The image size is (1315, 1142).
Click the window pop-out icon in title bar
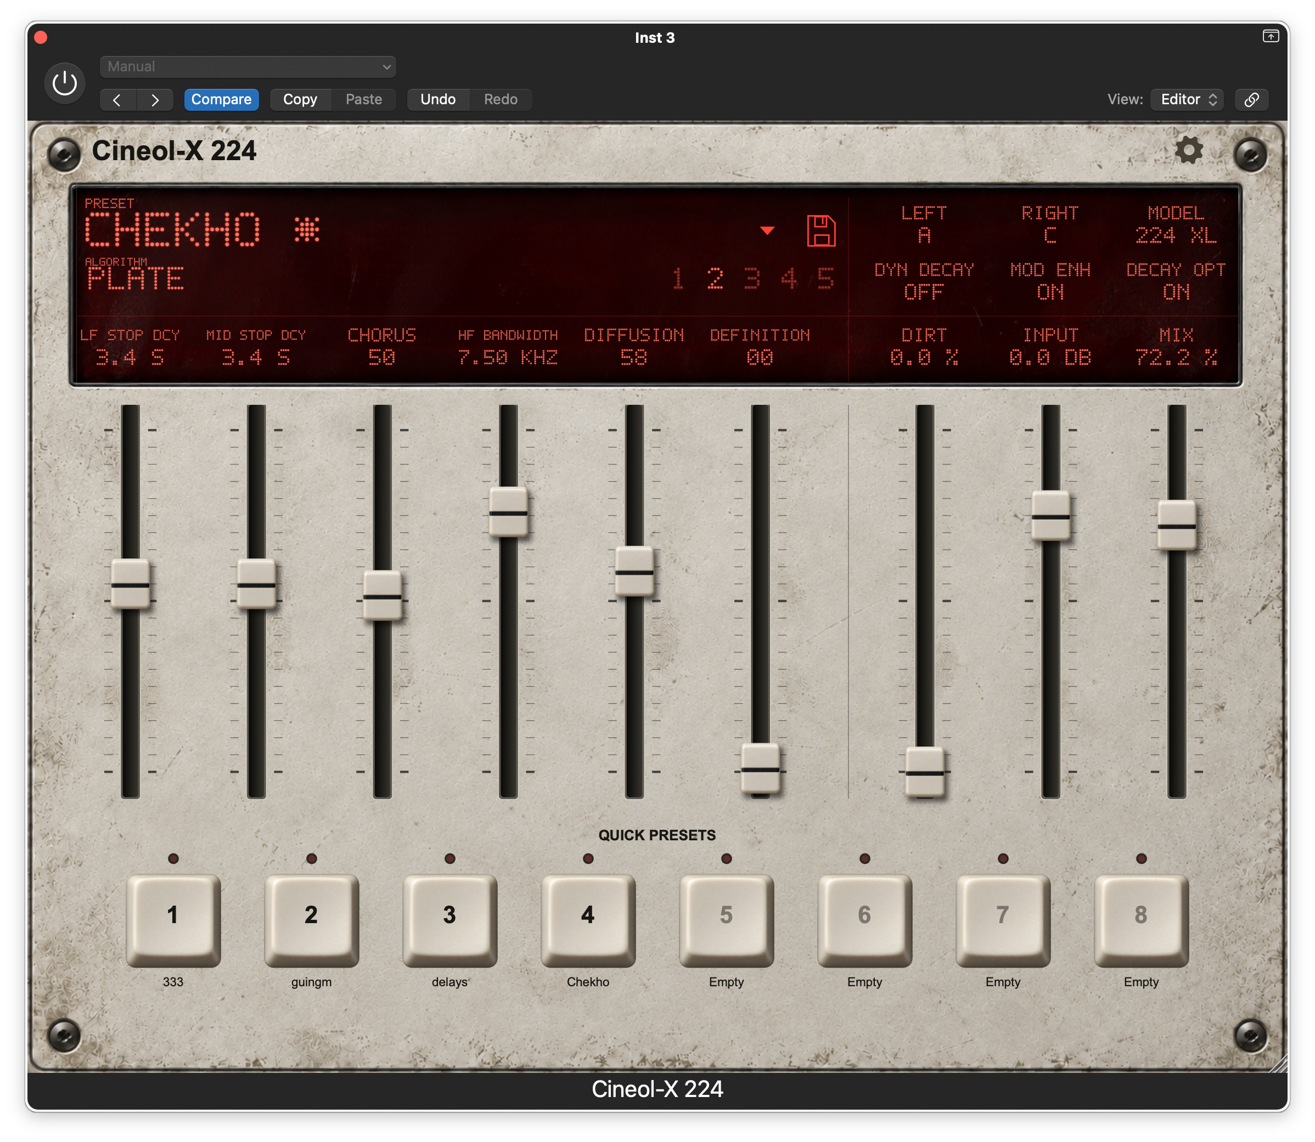[1271, 36]
